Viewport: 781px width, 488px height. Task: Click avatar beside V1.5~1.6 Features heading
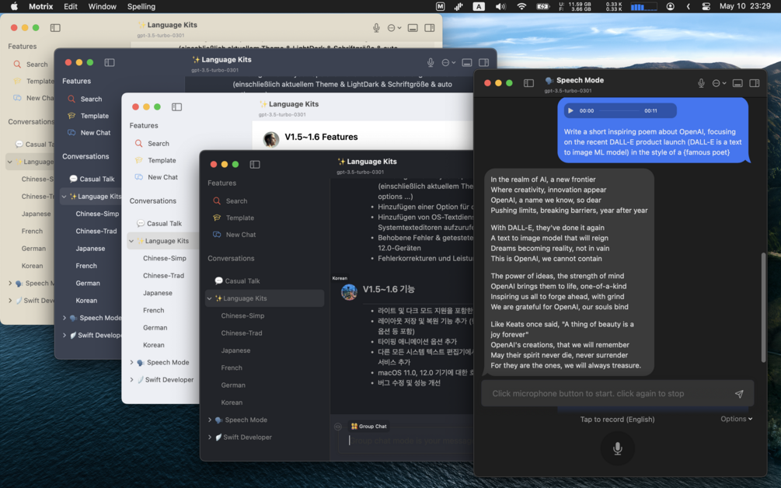[271, 139]
